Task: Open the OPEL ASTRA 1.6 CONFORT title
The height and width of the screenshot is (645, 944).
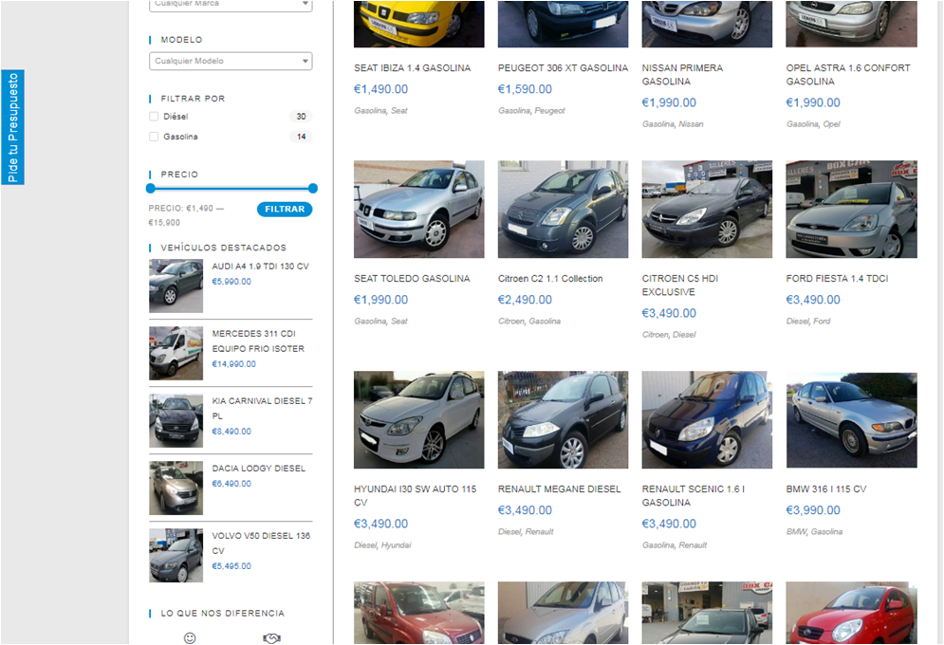Action: 848,75
